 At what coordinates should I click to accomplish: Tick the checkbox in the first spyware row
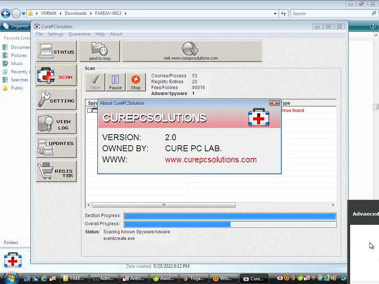pos(90,110)
